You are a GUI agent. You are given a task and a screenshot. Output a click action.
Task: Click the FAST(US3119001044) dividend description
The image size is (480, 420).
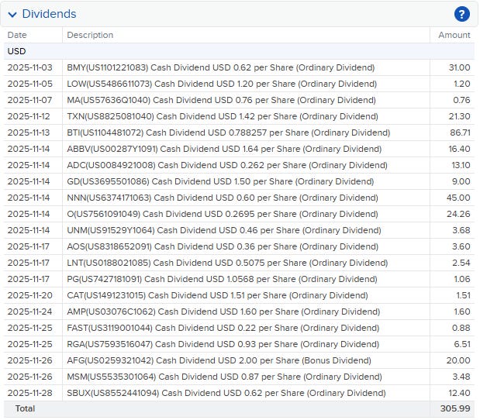[x=223, y=328]
